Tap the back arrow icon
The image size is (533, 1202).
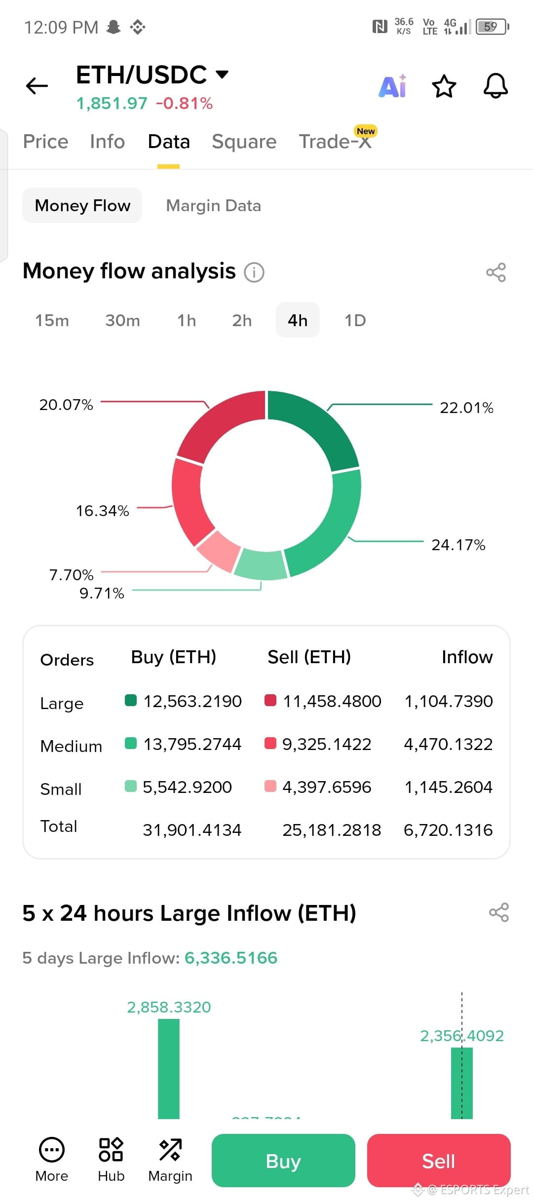coord(37,86)
